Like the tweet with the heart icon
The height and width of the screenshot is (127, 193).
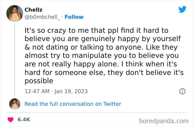pos(11,119)
